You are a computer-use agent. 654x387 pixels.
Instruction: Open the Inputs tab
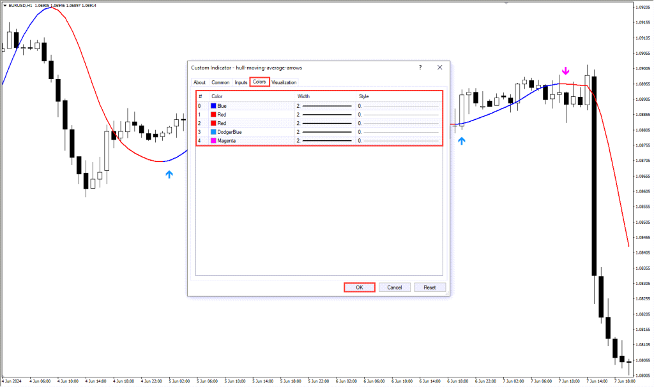coord(241,82)
